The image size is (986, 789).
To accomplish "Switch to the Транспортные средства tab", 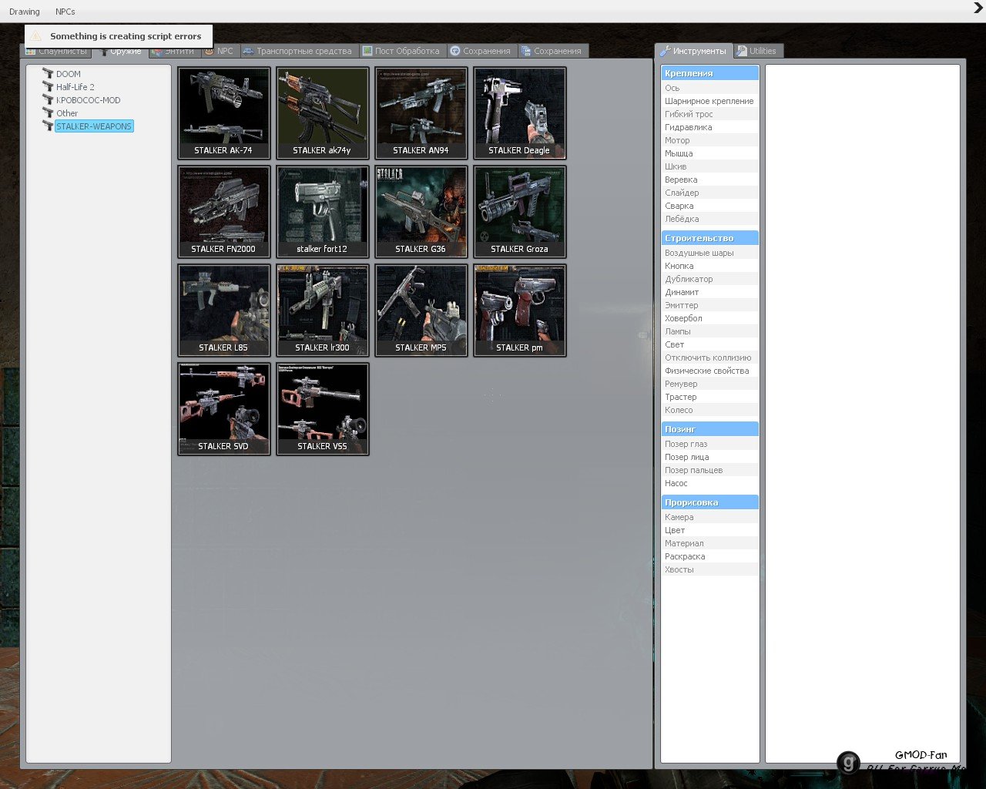I will coord(298,51).
